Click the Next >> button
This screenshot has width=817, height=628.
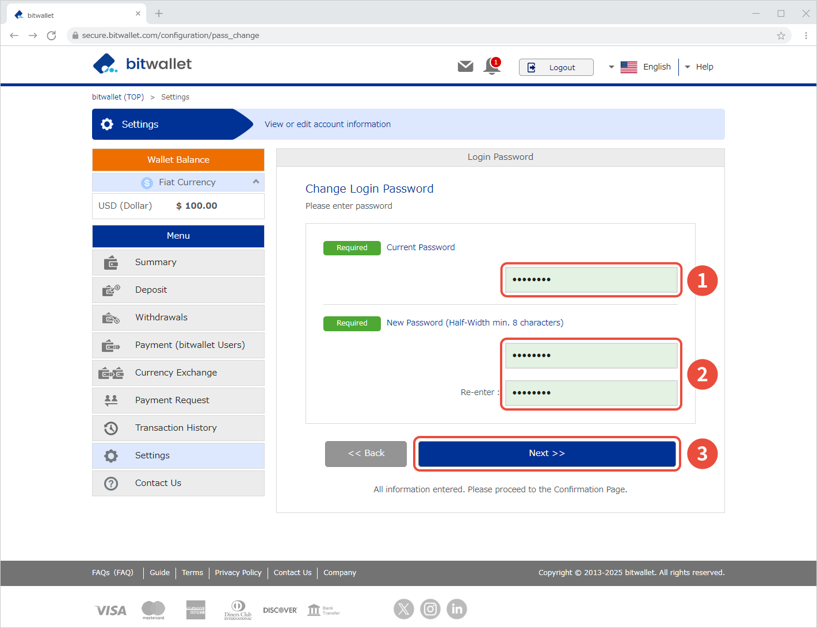click(x=547, y=453)
